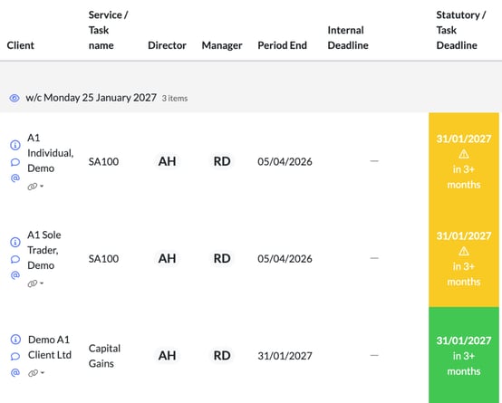Open comment bubble for A1 Sole Trader, Demo
The width and height of the screenshot is (502, 403).
coord(15,259)
